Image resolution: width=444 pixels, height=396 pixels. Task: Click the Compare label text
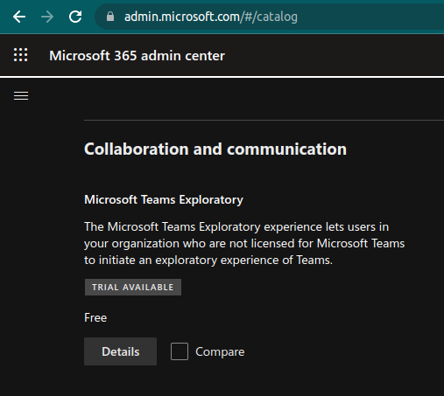point(220,351)
